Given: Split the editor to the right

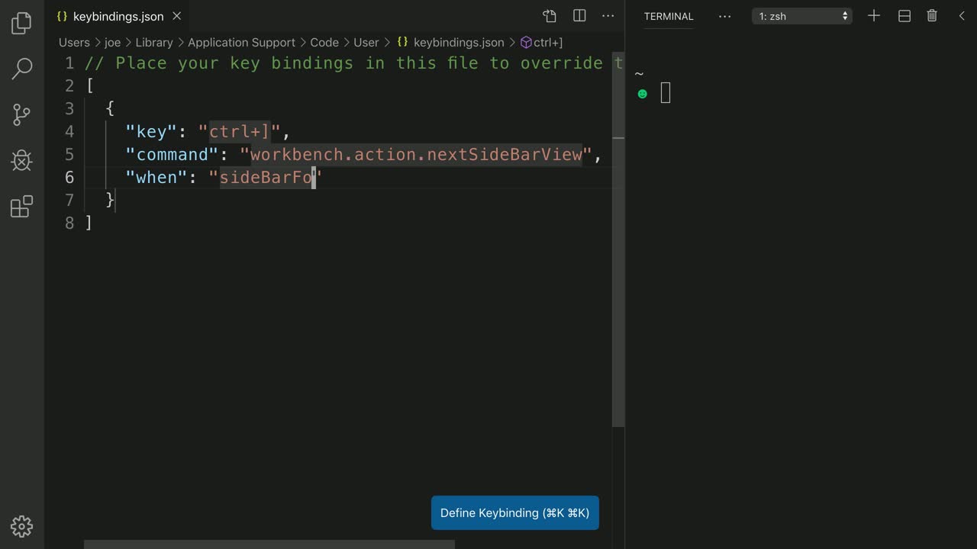Looking at the screenshot, I should (x=579, y=16).
